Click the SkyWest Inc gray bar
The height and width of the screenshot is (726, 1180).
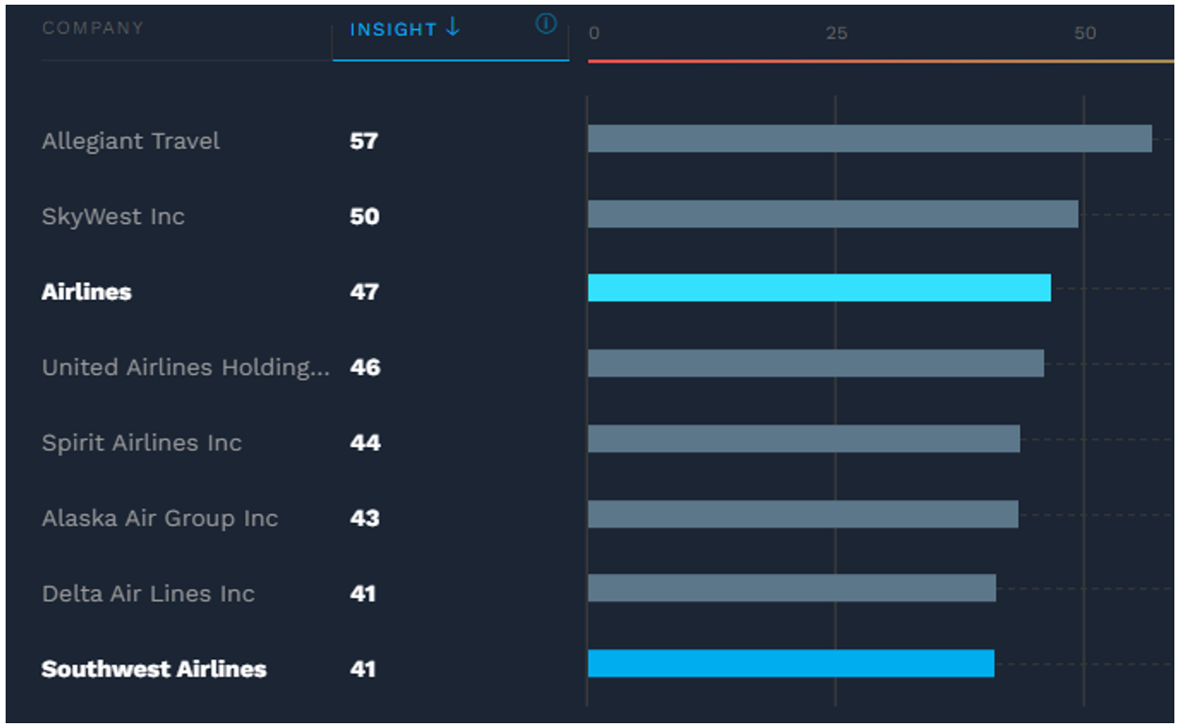[833, 214]
